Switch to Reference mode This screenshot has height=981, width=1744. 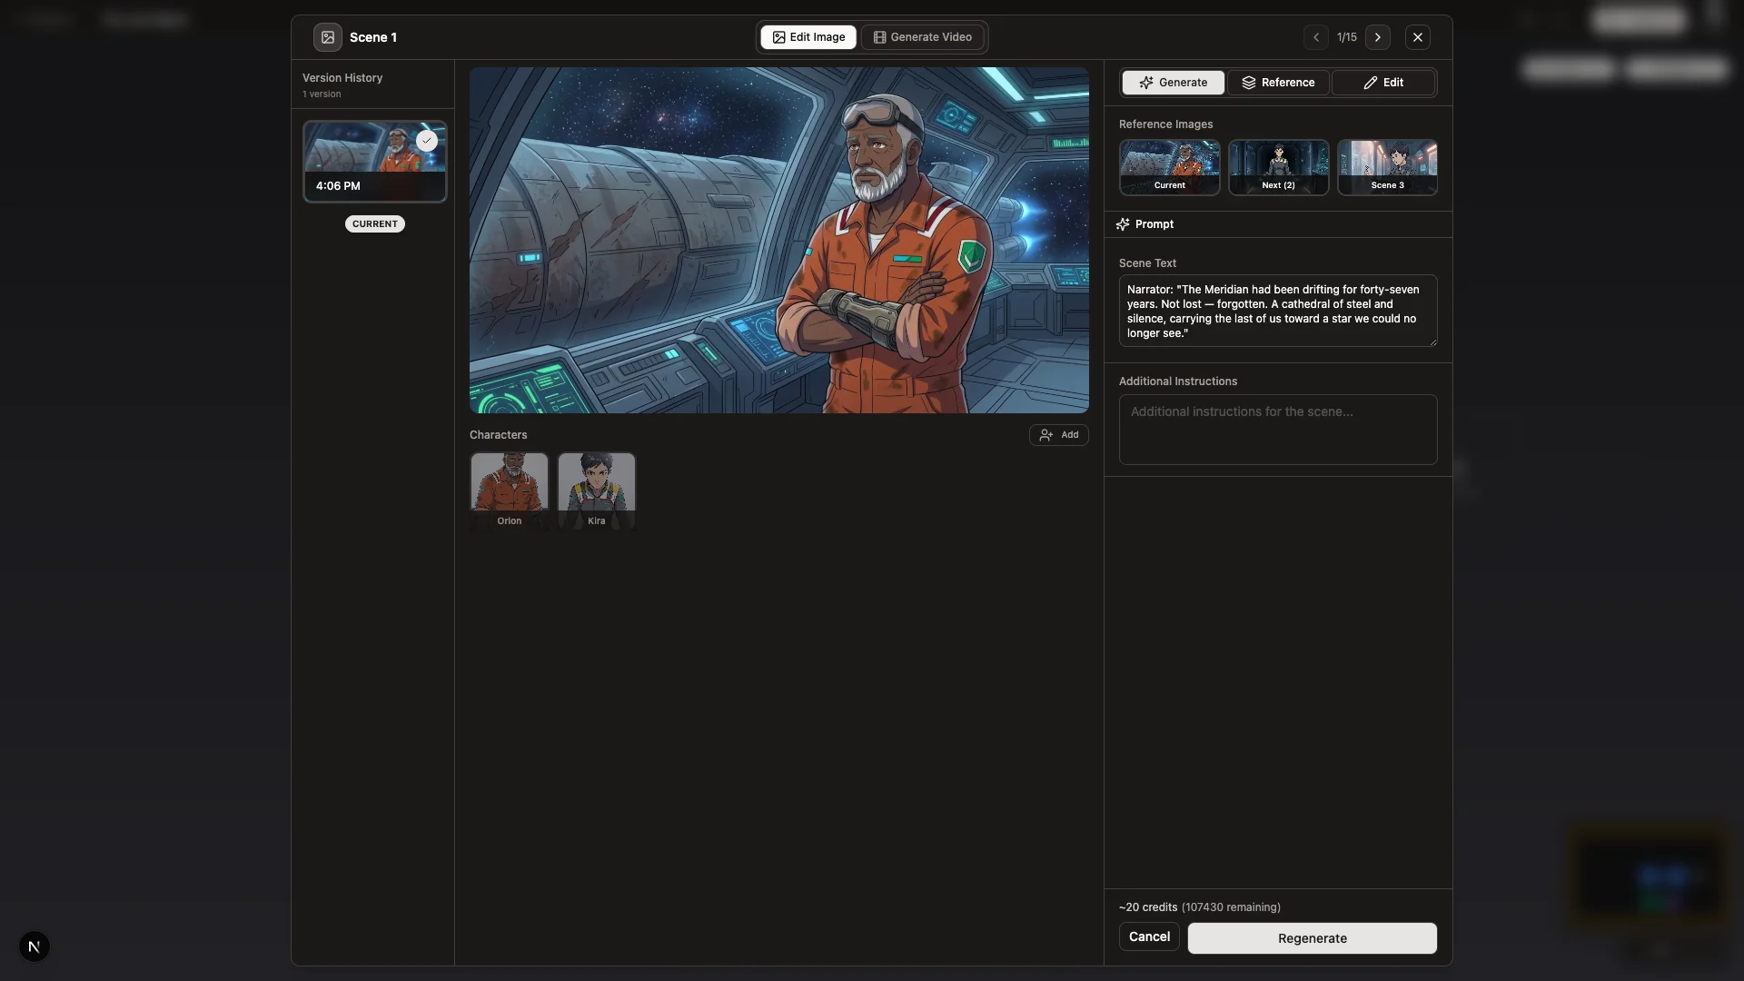tap(1278, 83)
